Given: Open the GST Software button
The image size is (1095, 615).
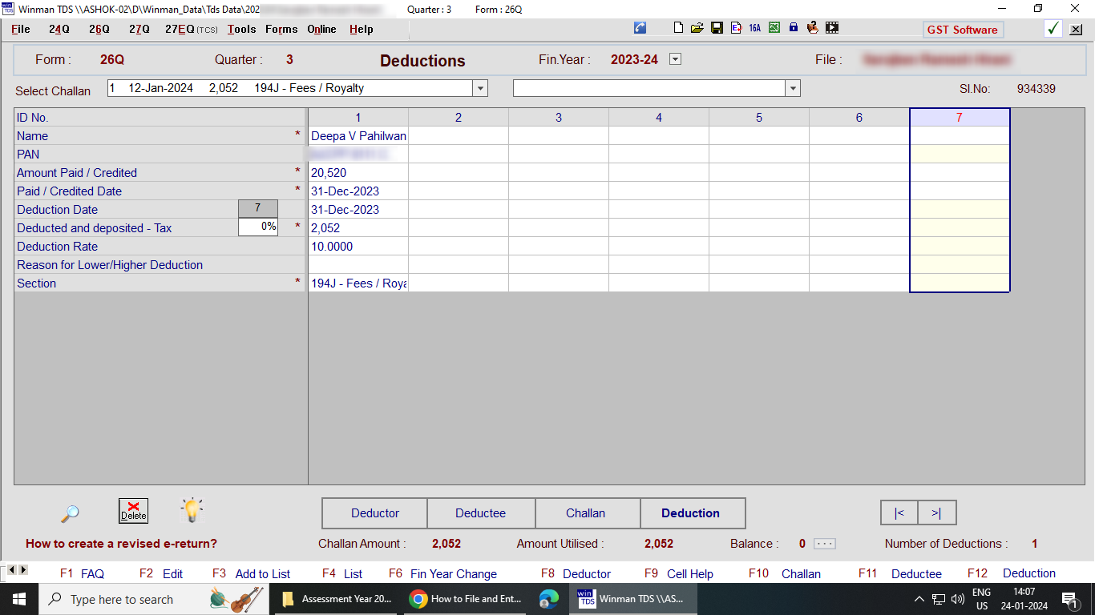Looking at the screenshot, I should 962,30.
